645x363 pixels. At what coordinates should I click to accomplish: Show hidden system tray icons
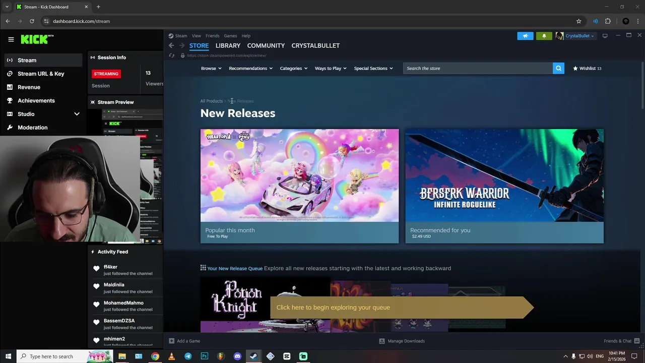coord(565,356)
